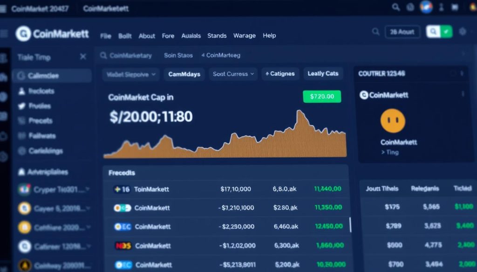Click the CoinMarkett logo icon in header
The image size is (477, 272).
point(23,33)
